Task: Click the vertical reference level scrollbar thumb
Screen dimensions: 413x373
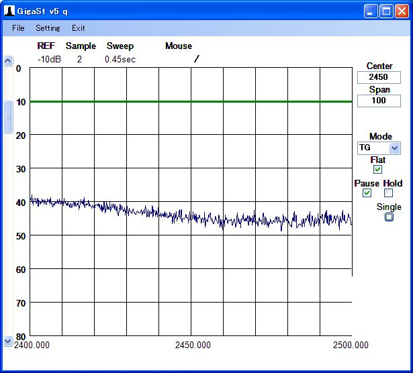Action: pos(8,117)
